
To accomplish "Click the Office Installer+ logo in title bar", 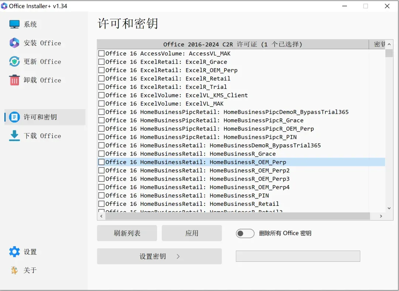I will click(4, 6).
